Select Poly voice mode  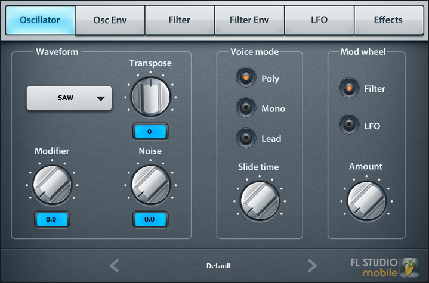[x=246, y=78]
